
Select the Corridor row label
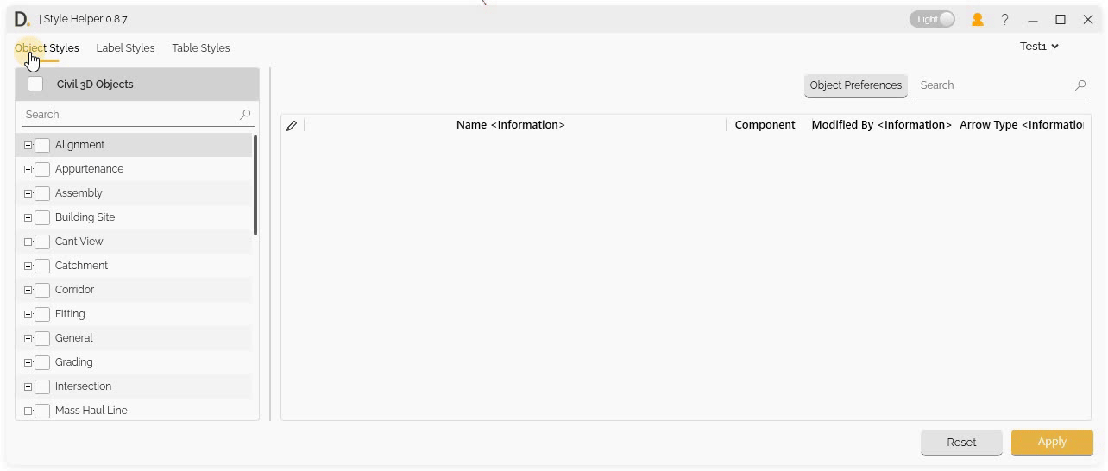pos(74,290)
